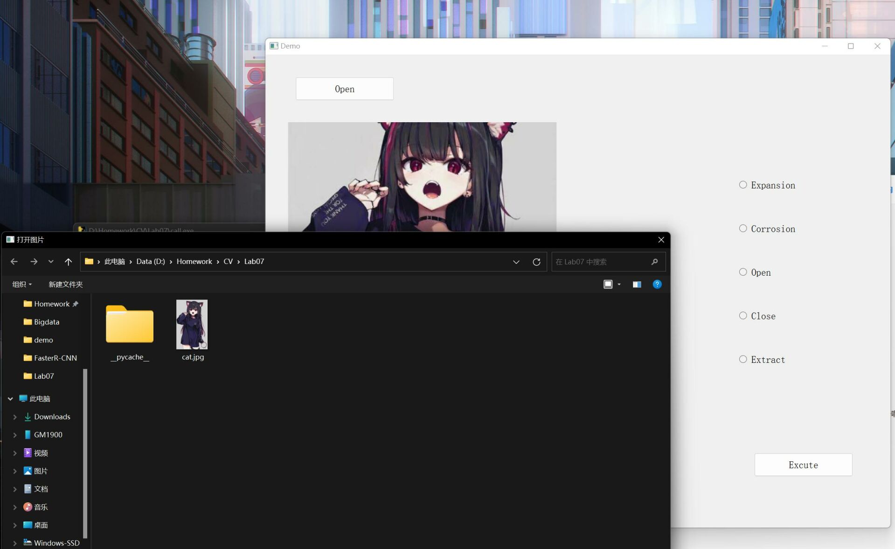Click the forward navigation arrow
The image size is (895, 549).
(x=34, y=262)
